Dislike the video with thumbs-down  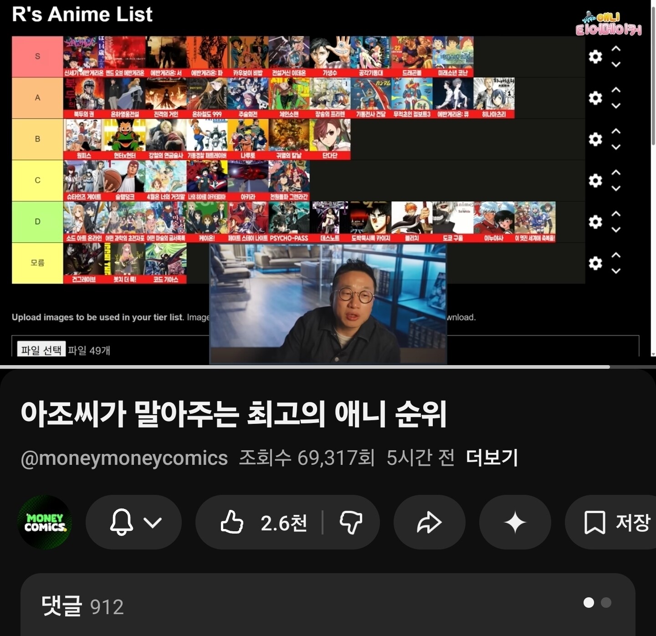pos(351,522)
